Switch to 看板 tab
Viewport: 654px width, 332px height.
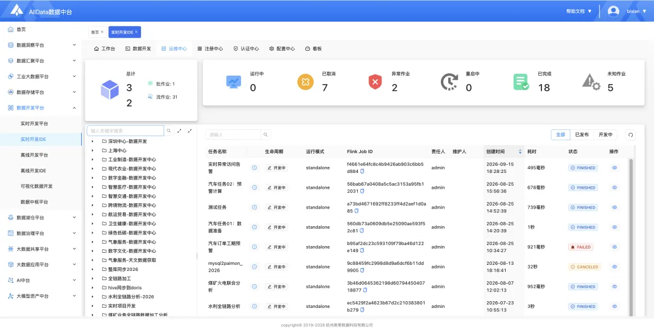[x=314, y=49]
